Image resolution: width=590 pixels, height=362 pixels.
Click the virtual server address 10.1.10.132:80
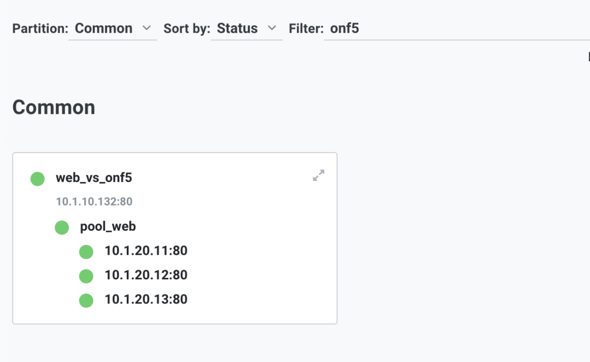pyautogui.click(x=94, y=202)
